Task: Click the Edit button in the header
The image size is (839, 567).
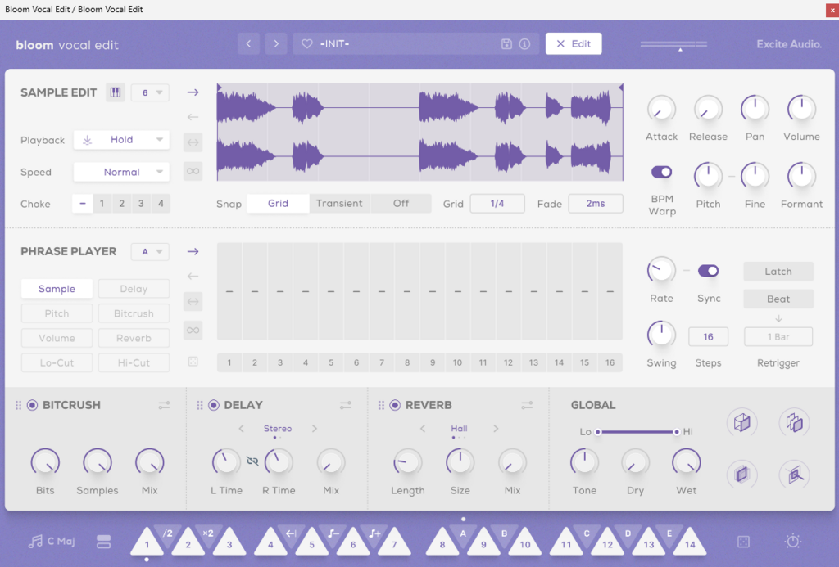Action: [574, 44]
